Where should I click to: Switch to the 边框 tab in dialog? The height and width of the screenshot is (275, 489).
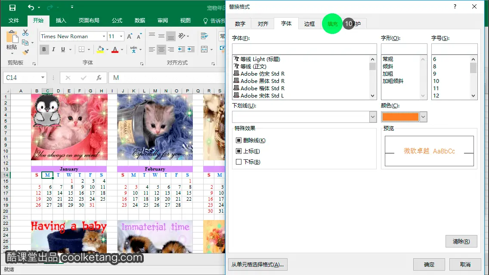[309, 24]
